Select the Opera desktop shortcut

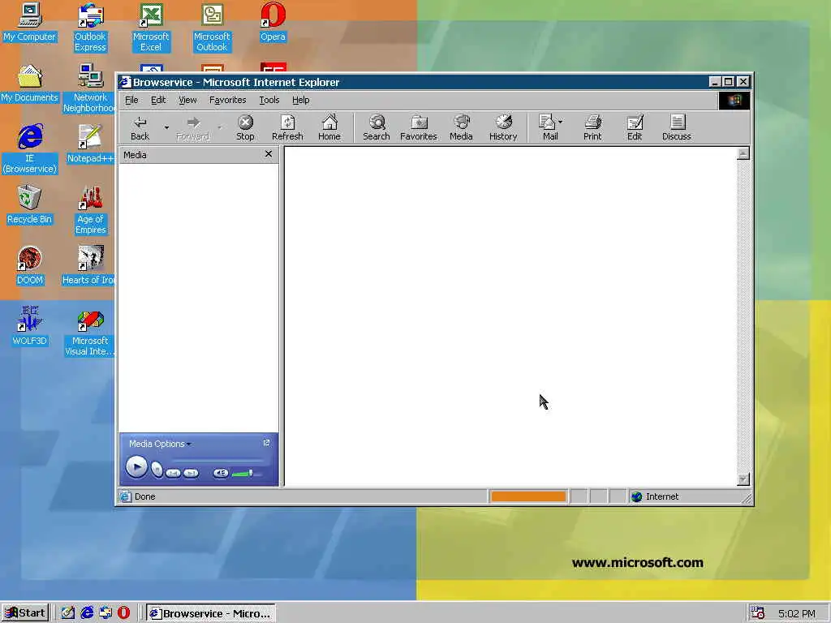point(273,22)
